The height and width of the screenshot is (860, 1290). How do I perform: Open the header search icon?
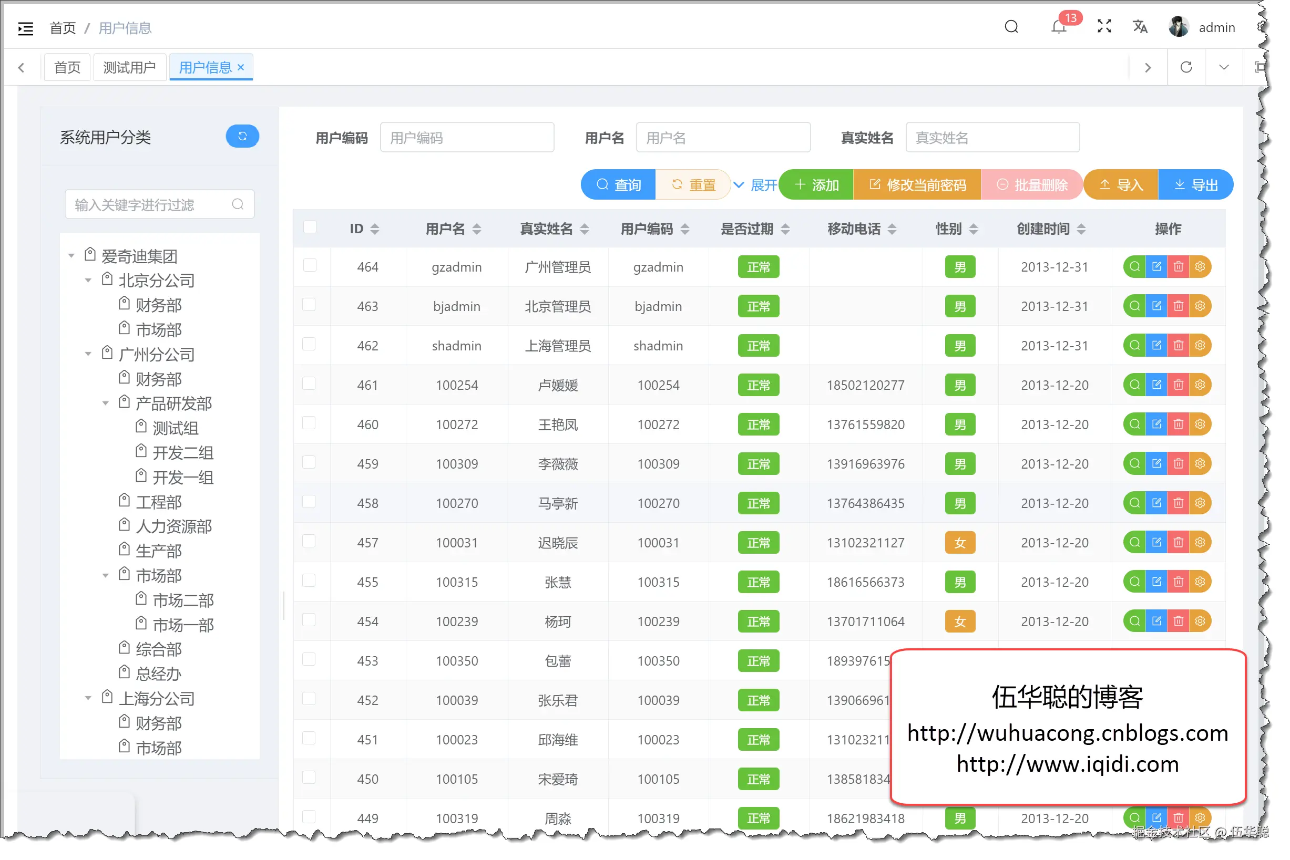coord(1012,27)
